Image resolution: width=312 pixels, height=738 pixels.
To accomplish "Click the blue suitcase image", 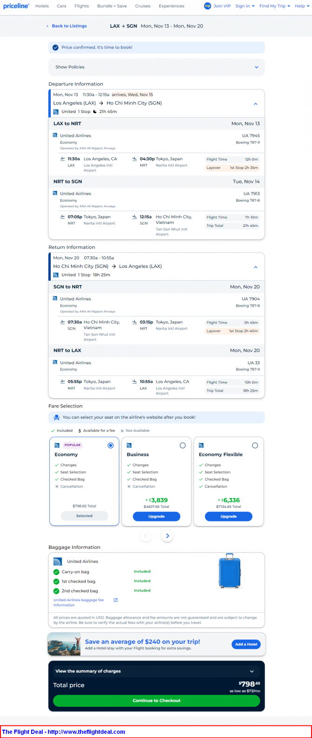I will pyautogui.click(x=230, y=571).
